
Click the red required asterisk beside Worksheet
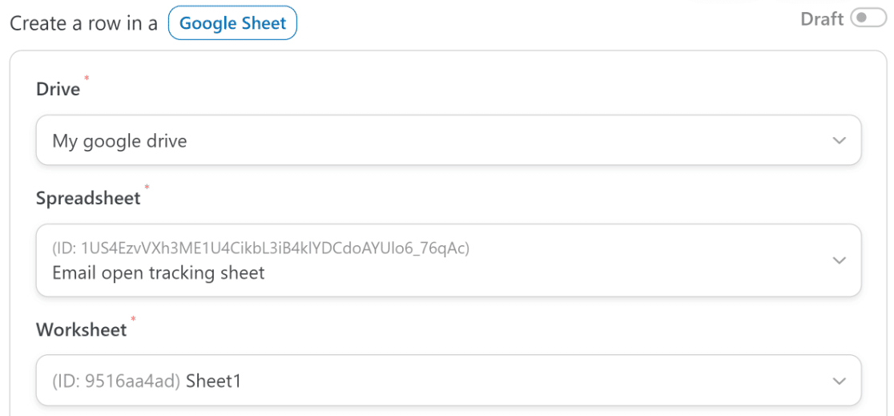coord(134,318)
